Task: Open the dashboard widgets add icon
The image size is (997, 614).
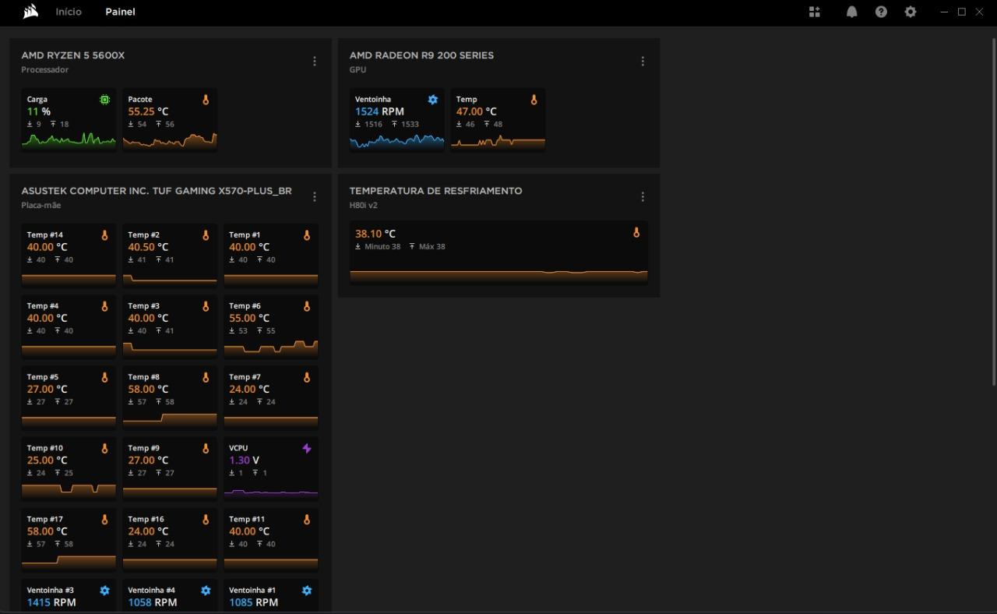Action: click(x=815, y=12)
